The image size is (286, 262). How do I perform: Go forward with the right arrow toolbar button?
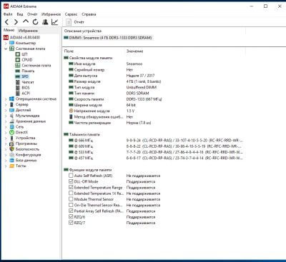click(x=16, y=22)
